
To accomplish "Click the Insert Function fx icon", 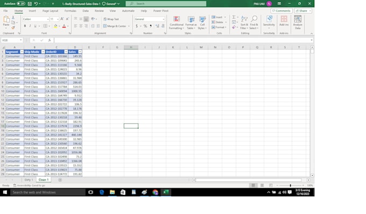I will coord(50,40).
